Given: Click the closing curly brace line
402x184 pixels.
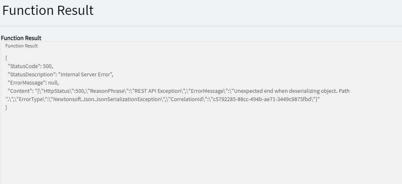Looking at the screenshot, I should pyautogui.click(x=6, y=108).
